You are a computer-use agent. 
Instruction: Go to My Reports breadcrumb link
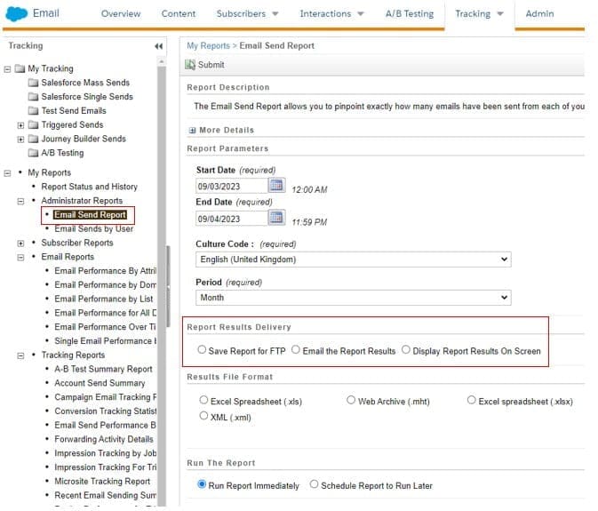pos(208,45)
